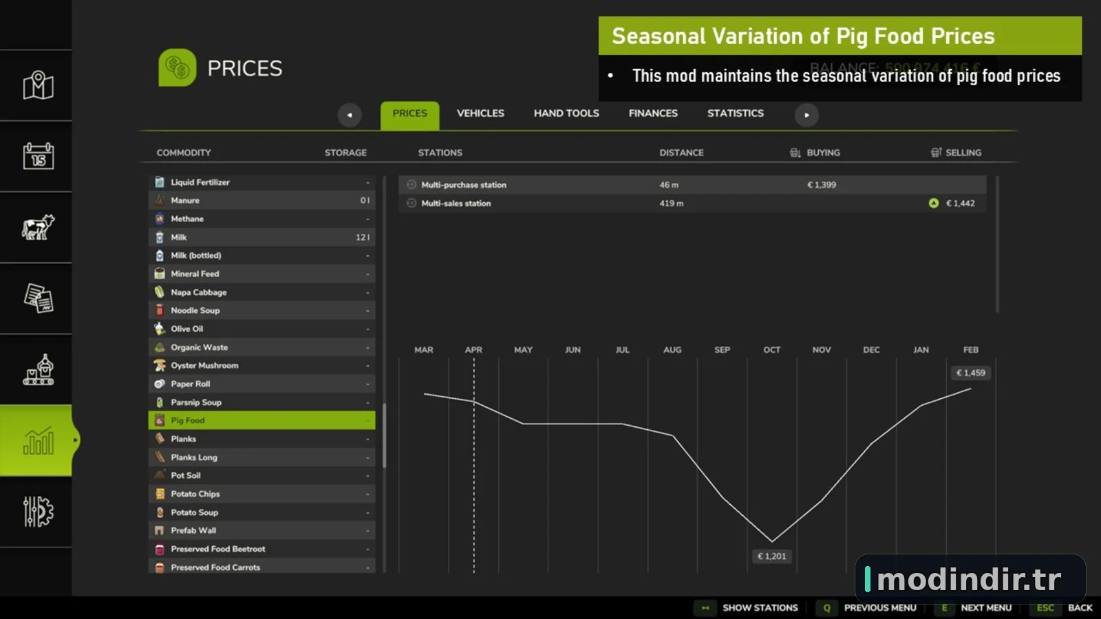Screen dimensions: 1101x619
Task: Select the Preserved Food Carrots row
Action: click(x=261, y=567)
